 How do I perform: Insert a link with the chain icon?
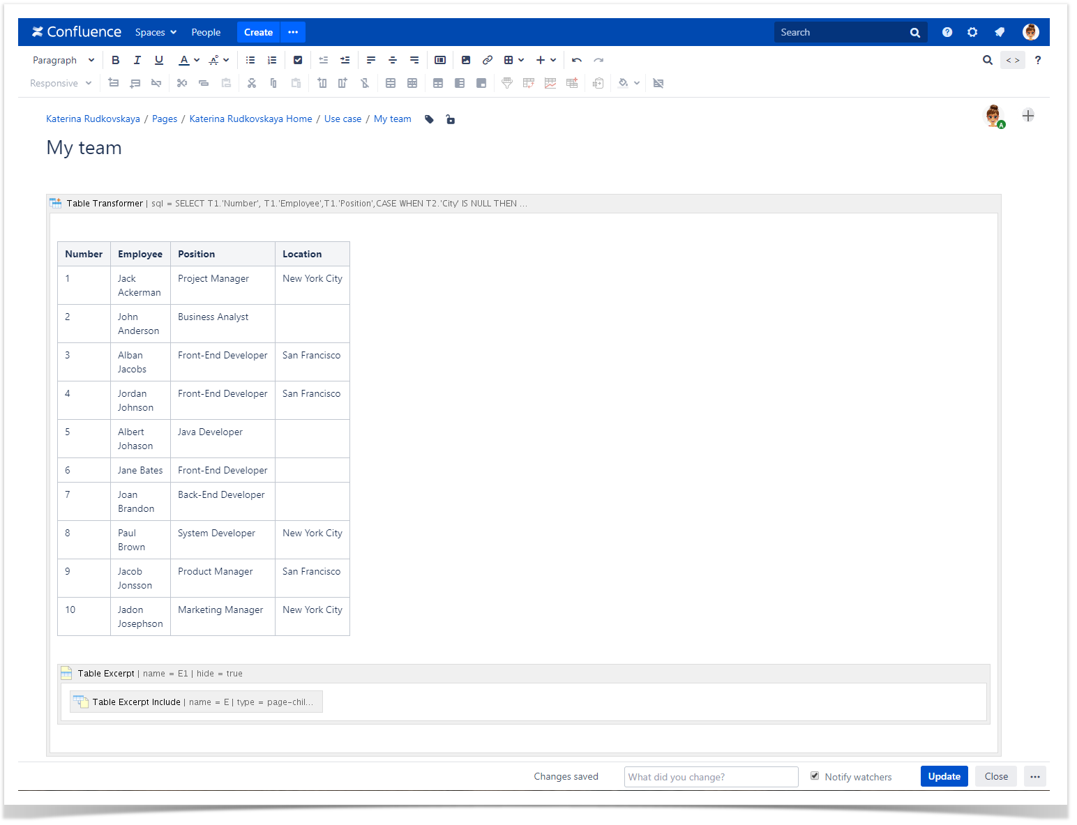coord(488,60)
